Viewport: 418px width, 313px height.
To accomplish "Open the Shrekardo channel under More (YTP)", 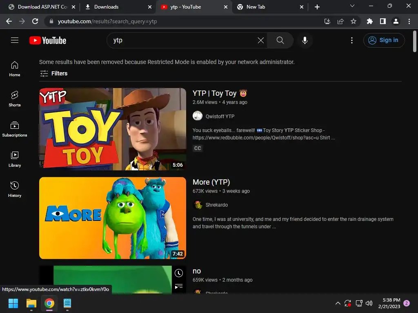I will (216, 205).
